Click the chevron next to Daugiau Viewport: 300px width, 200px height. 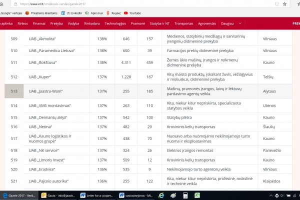tap(240, 23)
